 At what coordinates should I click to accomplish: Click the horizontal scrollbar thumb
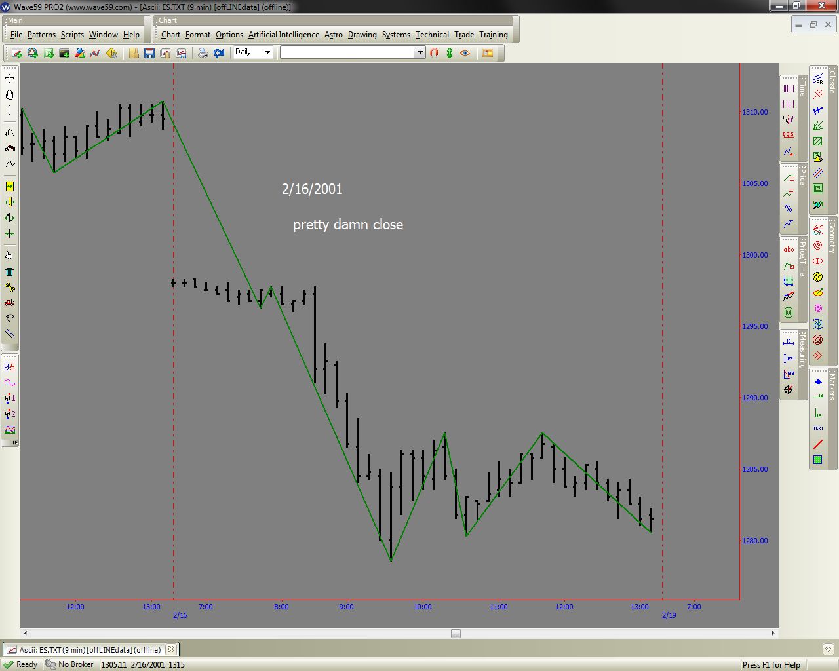coord(456,634)
